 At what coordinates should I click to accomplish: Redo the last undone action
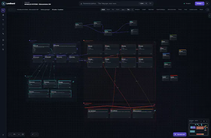click(x=37, y=134)
